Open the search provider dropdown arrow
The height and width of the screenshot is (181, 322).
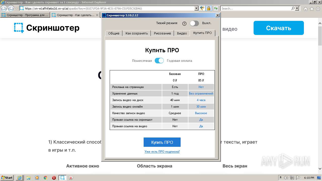coord(297,8)
